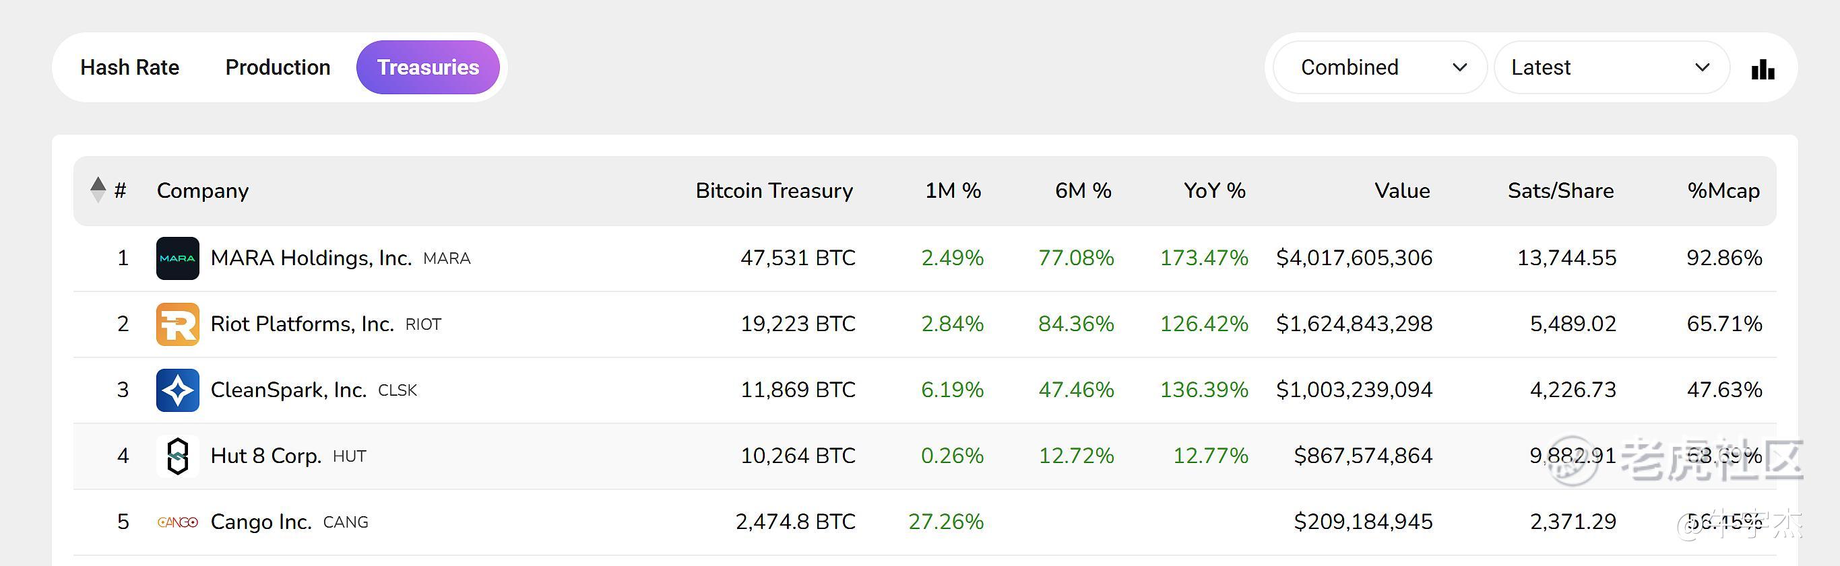
Task: Open CleanSpark, Inc. company link
Action: pos(288,390)
